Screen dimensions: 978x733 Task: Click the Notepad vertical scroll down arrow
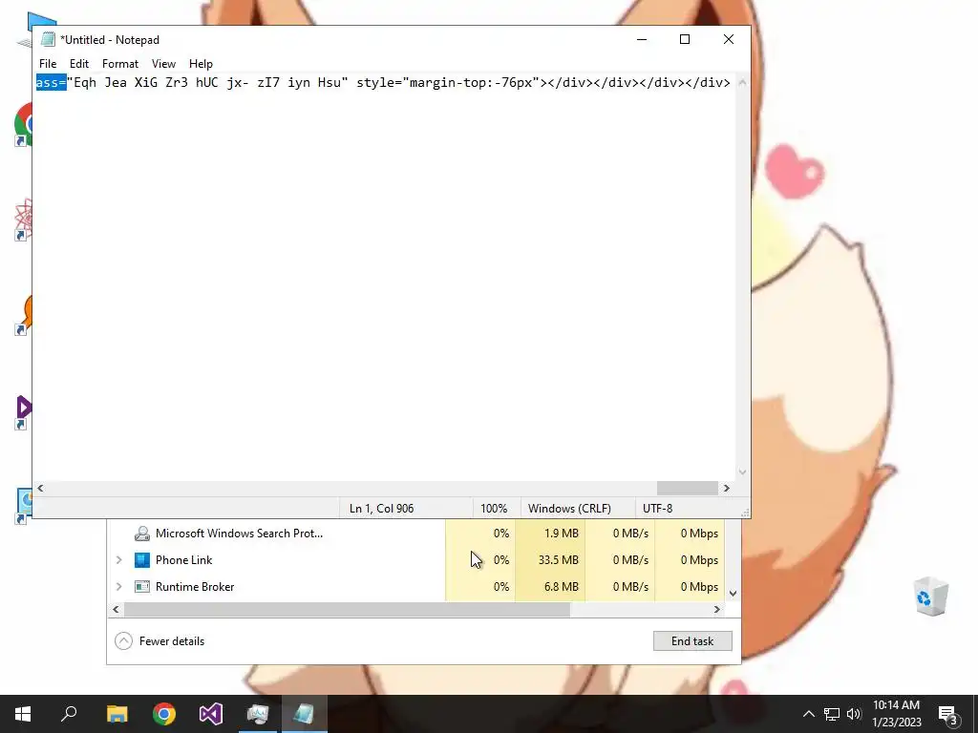click(742, 472)
